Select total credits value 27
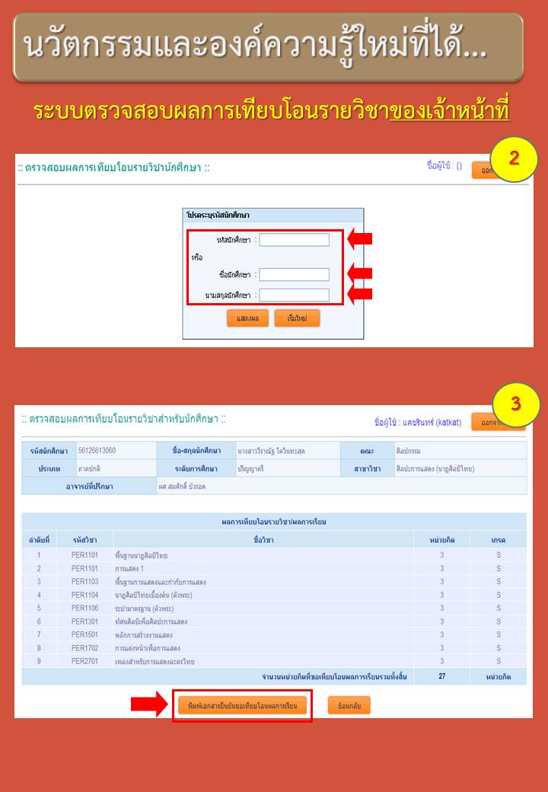The height and width of the screenshot is (792, 548). (442, 675)
